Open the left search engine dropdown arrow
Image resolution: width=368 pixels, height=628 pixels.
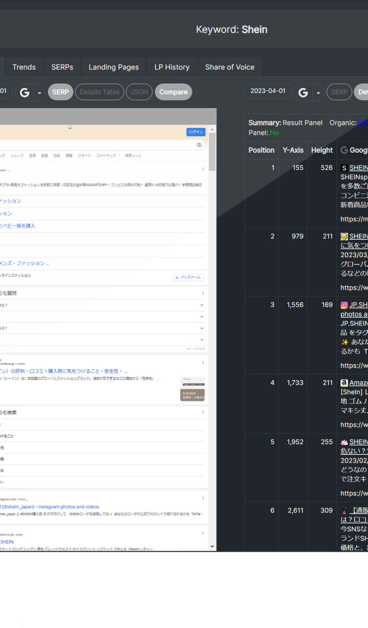coord(39,93)
